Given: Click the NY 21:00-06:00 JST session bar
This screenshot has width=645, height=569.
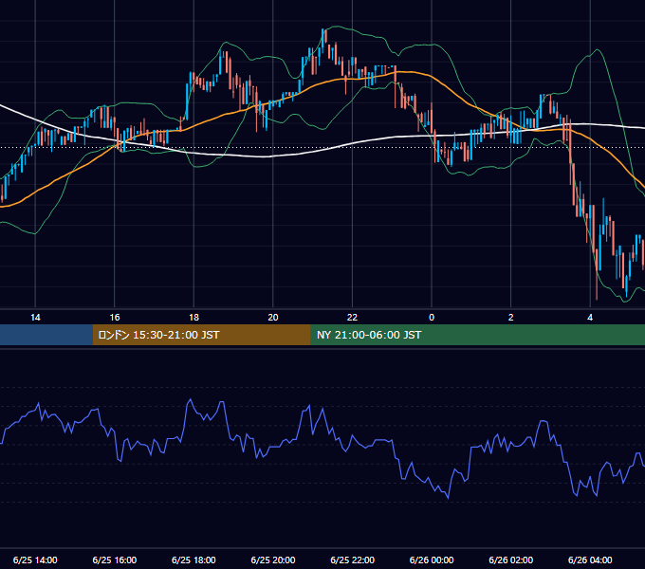Looking at the screenshot, I should 477,335.
